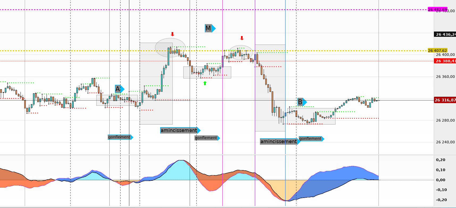Click the gonflement label beneath the green arrow
456x208 pixels.
click(207, 138)
